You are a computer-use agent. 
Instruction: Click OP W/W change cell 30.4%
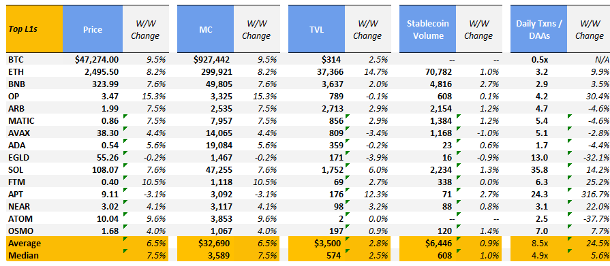click(598, 97)
